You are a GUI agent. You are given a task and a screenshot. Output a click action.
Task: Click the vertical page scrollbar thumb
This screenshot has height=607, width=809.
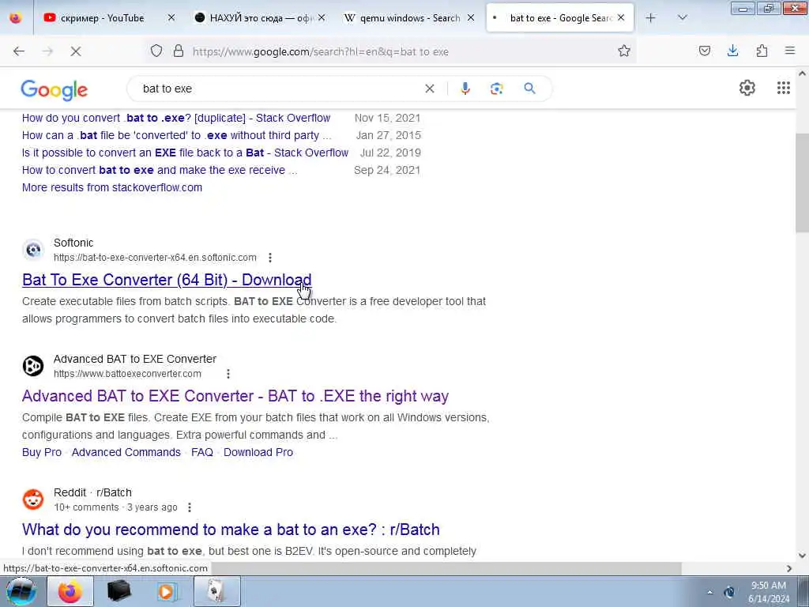[x=802, y=183]
